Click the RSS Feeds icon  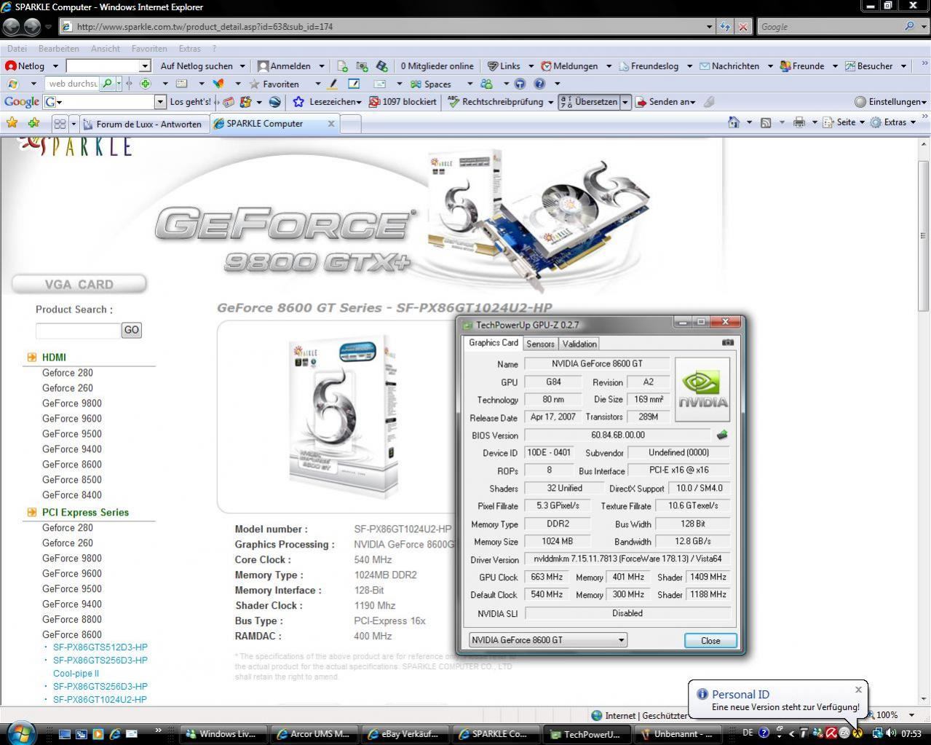[766, 122]
